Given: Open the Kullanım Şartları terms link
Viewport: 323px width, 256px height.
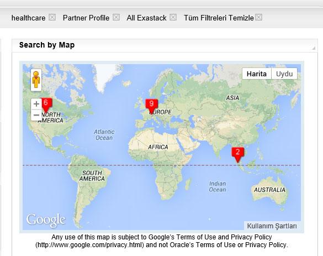Looking at the screenshot, I should pos(272,226).
